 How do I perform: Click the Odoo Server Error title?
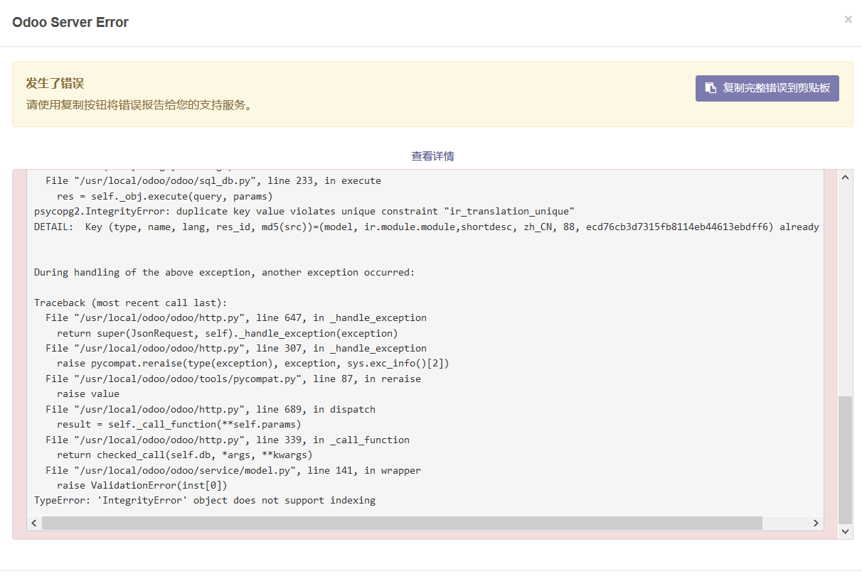coord(70,22)
